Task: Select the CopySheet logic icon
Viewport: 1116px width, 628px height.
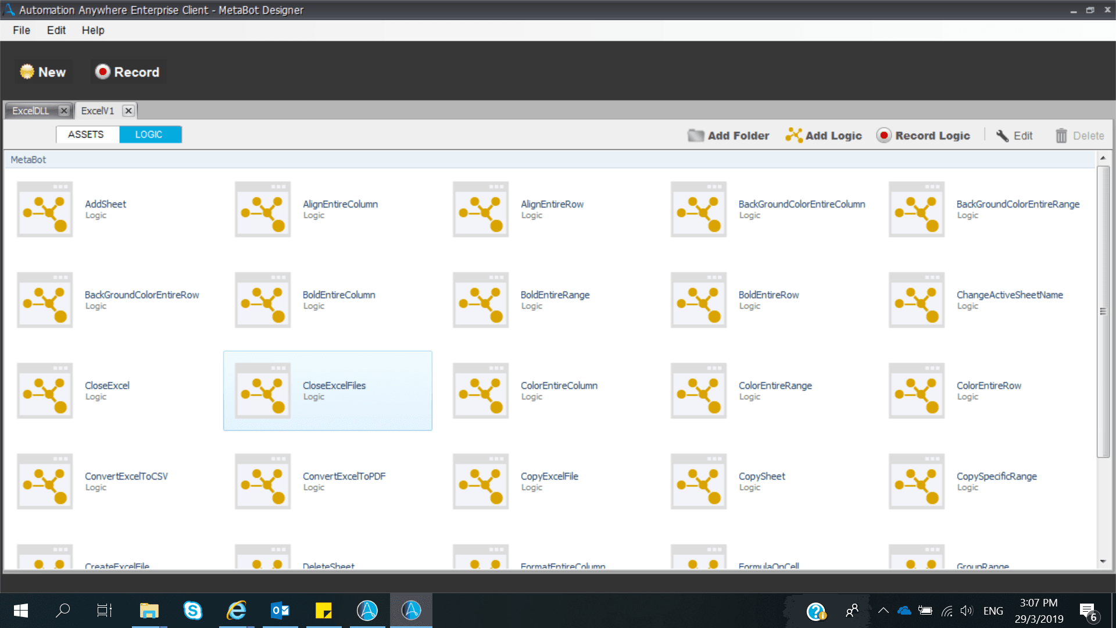Action: click(699, 481)
